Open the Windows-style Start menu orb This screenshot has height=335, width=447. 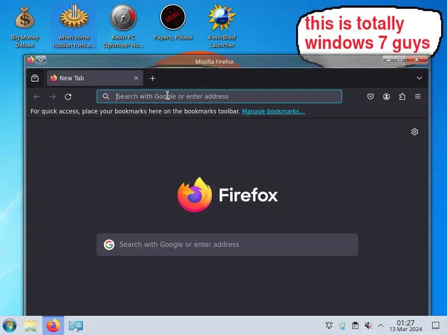tap(10, 325)
